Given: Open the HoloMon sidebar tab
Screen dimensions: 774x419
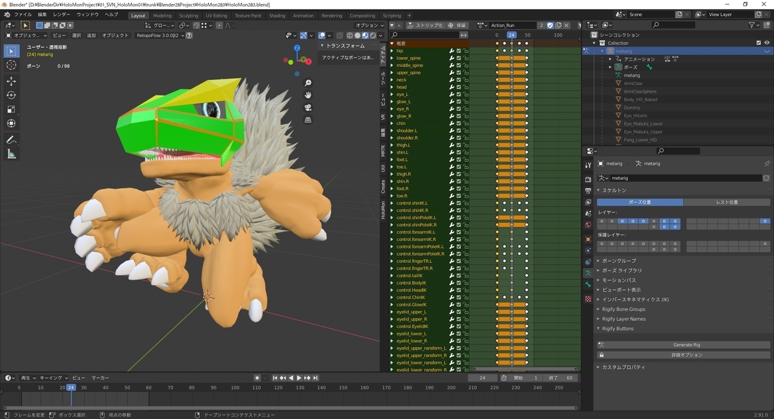Looking at the screenshot, I should tap(383, 211).
